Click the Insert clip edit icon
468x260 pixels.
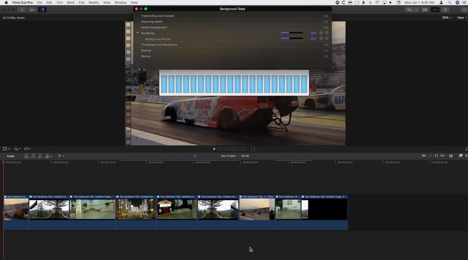[x=33, y=156]
